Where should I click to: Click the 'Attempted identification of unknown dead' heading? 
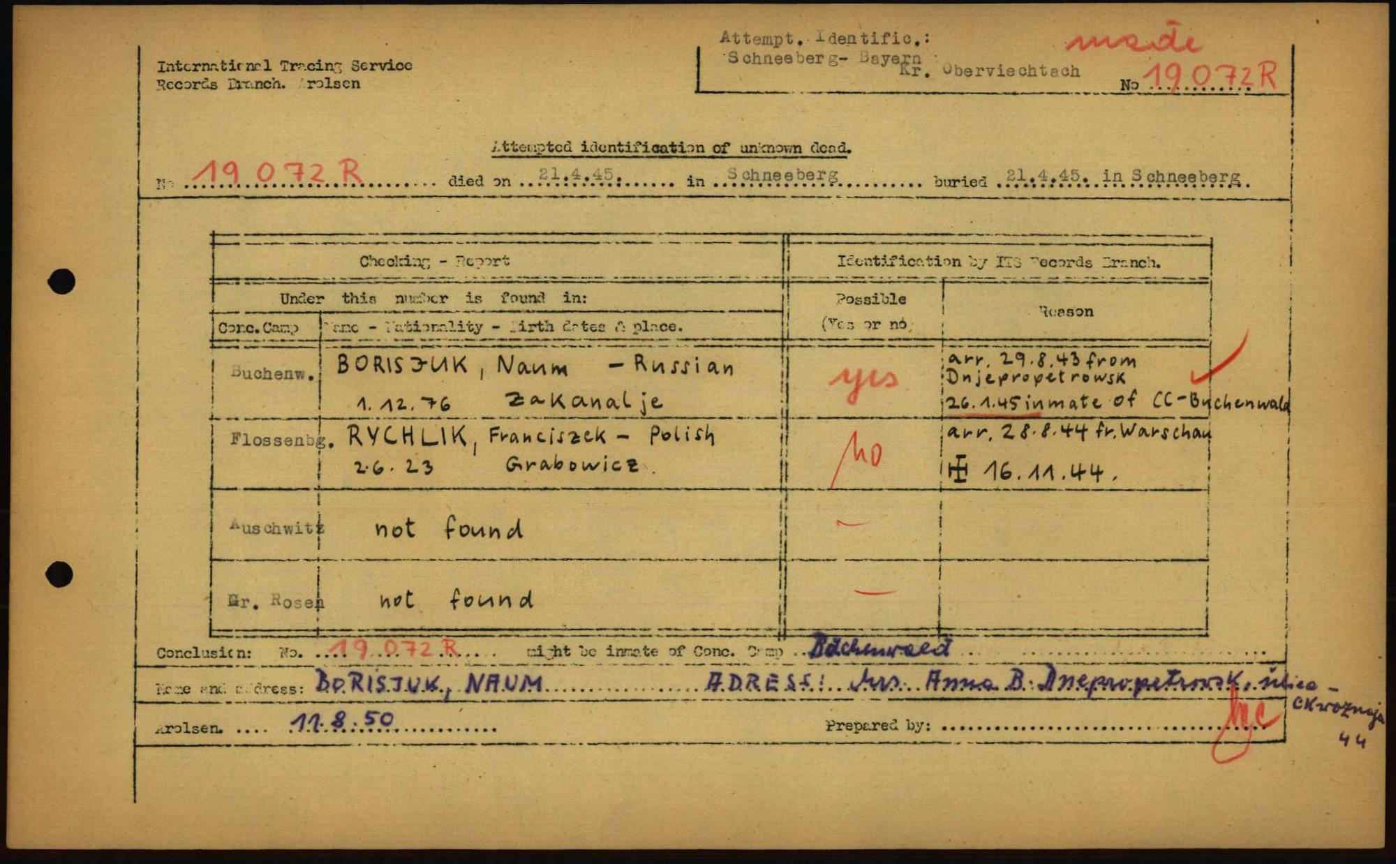[671, 147]
